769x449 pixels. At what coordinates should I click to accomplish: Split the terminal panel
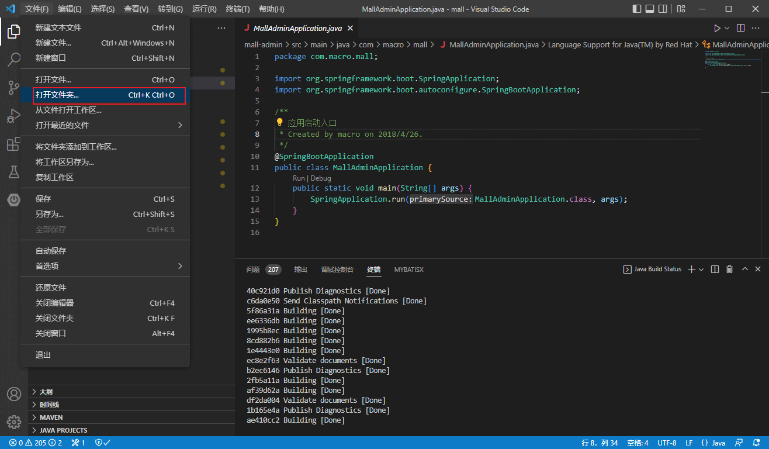click(715, 269)
